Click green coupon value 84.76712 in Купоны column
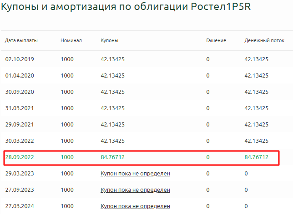The height and width of the screenshot is (214, 293). point(112,157)
